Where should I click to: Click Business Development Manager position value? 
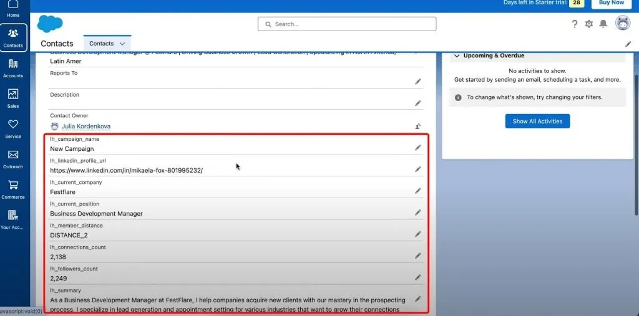(x=96, y=214)
